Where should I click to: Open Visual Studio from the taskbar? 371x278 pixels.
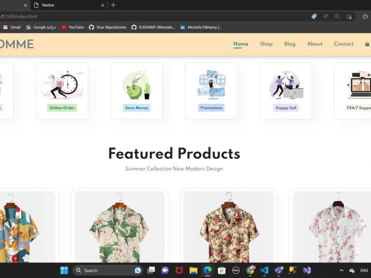tap(307, 270)
